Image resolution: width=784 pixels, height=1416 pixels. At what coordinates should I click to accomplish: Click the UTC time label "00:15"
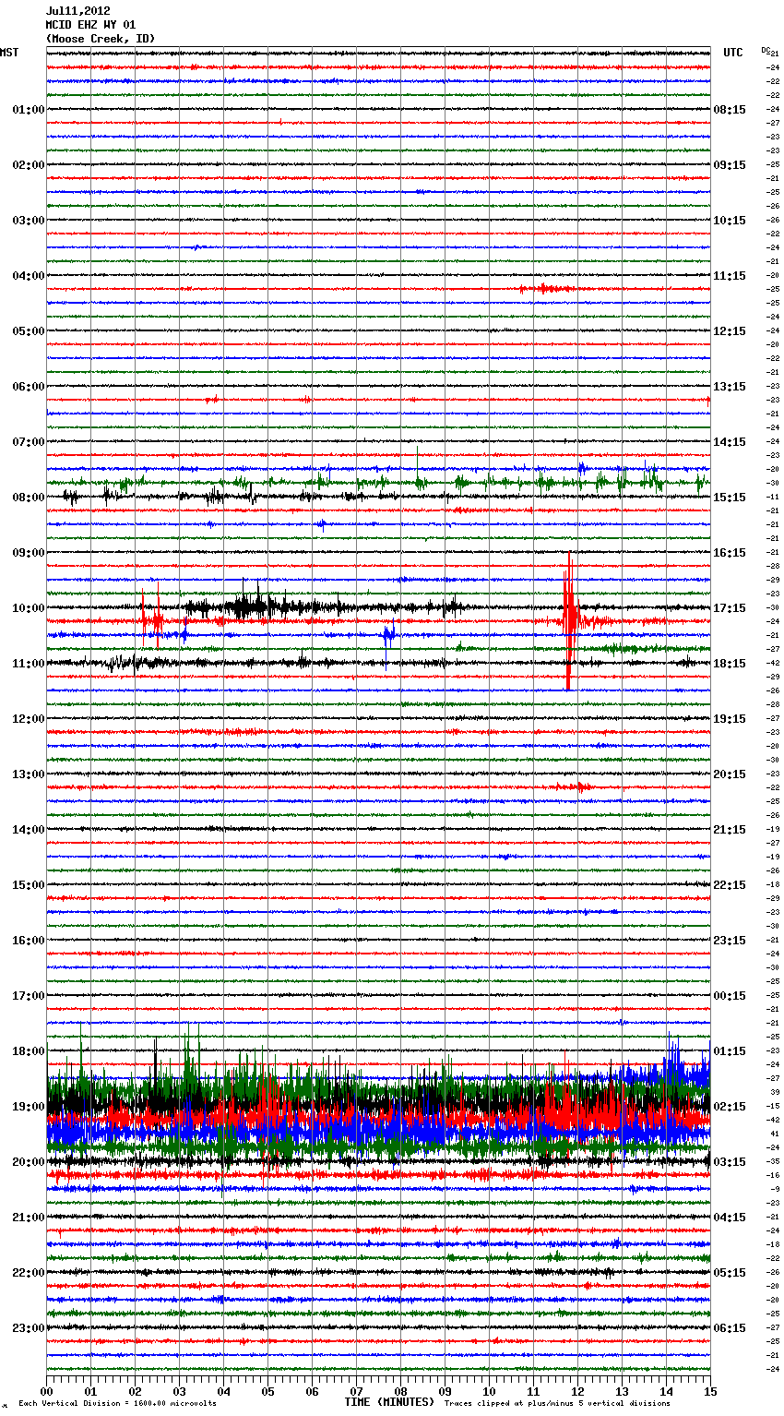(x=730, y=996)
